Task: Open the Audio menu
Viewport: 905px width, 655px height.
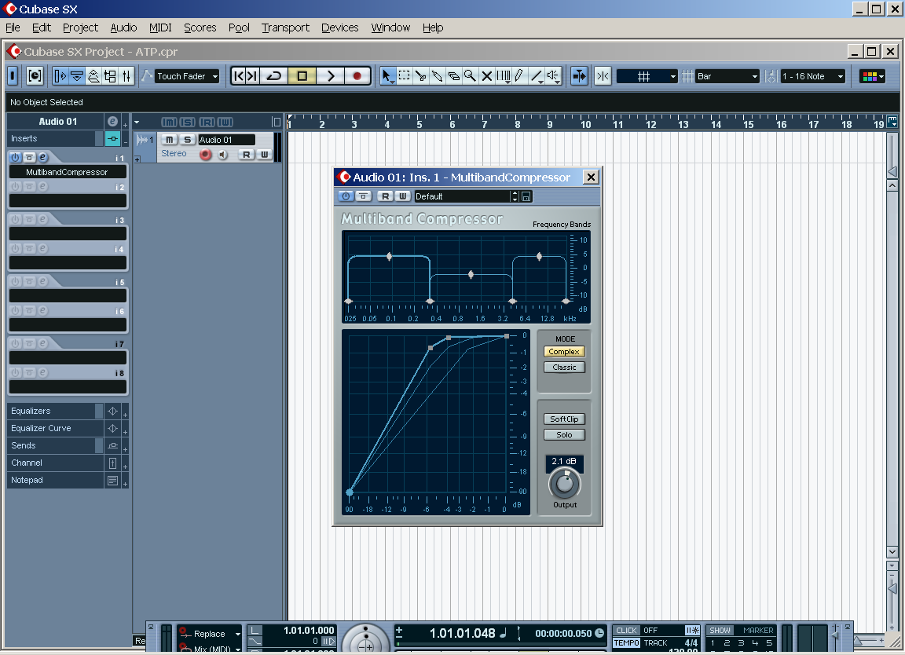Action: point(123,27)
